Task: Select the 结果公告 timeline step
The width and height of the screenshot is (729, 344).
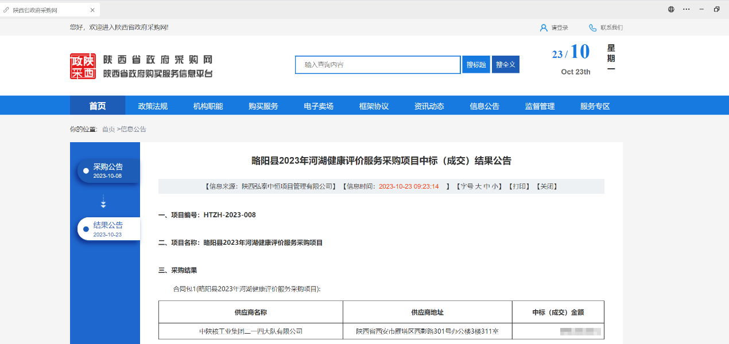Action: pos(108,229)
